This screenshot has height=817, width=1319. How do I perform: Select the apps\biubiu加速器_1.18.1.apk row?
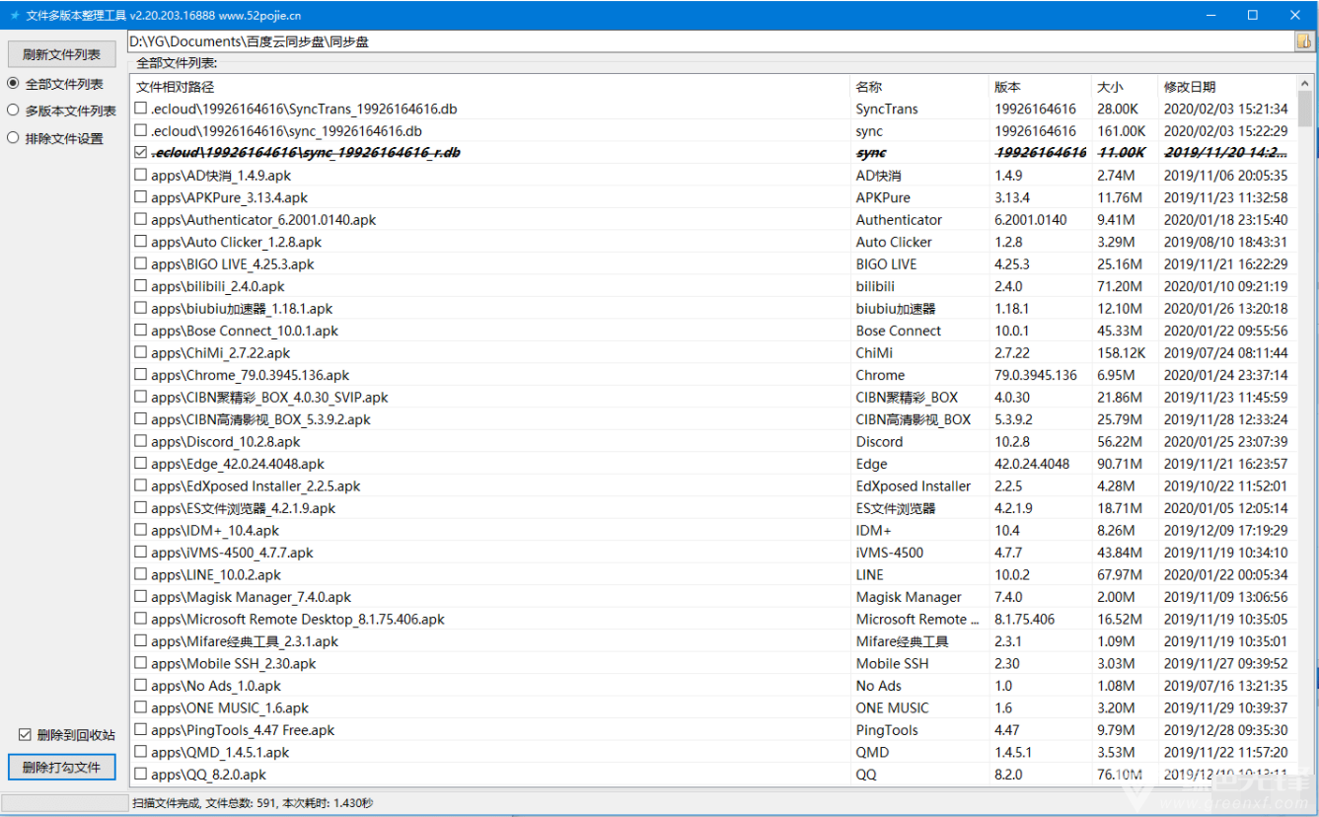713,309
